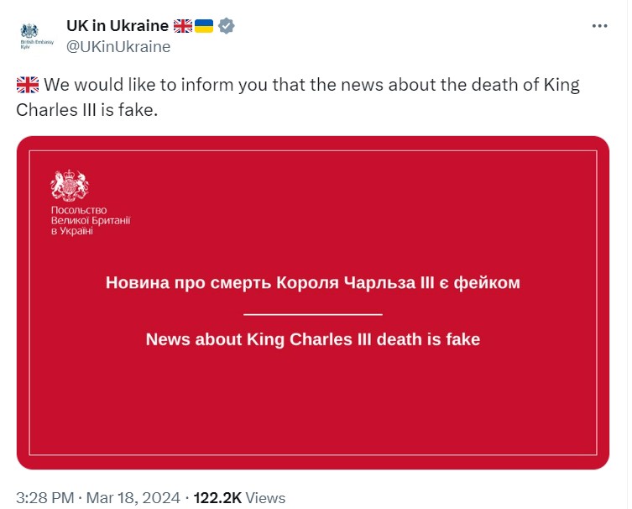The image size is (632, 509).
Task: Click the Ukraine flag beside the display name
Action: pos(204,26)
